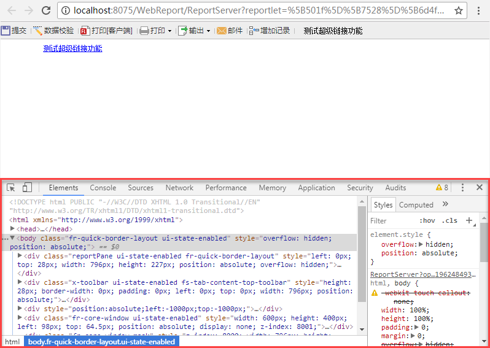Click the 数据校验 toolbar button
Image resolution: width=490 pixels, height=348 pixels.
(54, 31)
